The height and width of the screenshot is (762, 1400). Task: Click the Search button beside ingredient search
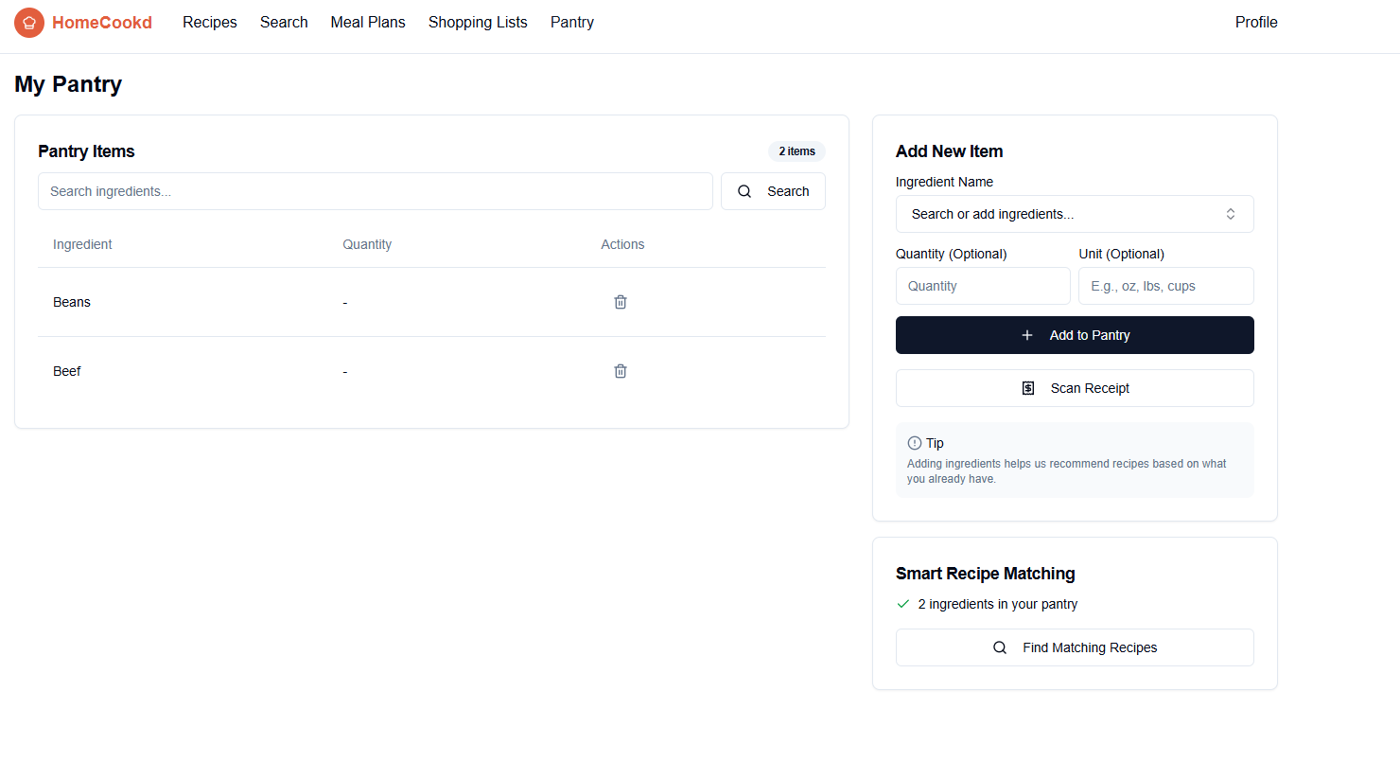pyautogui.click(x=773, y=191)
